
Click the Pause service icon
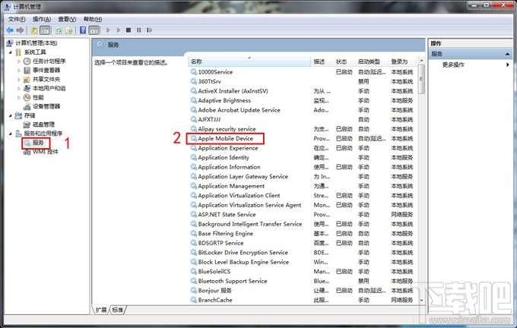coord(139,30)
